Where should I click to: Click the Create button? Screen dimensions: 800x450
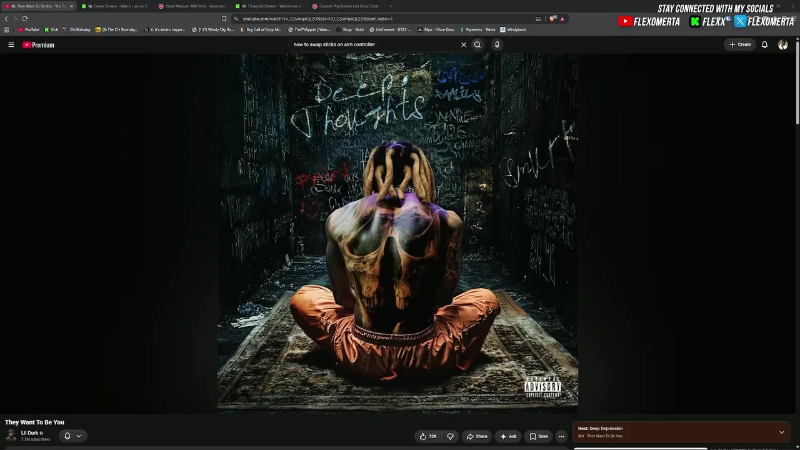pyautogui.click(x=740, y=45)
